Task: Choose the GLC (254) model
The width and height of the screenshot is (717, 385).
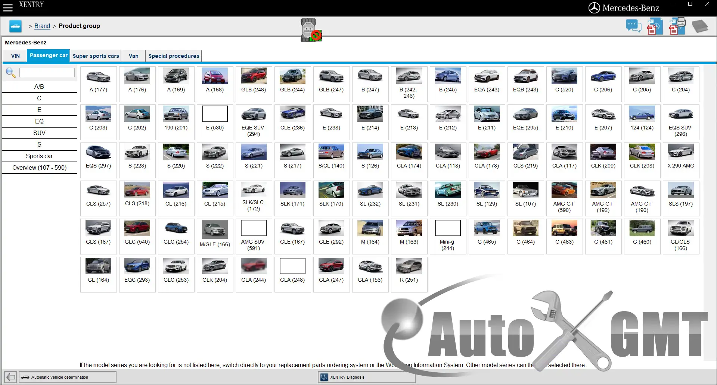Action: (176, 237)
